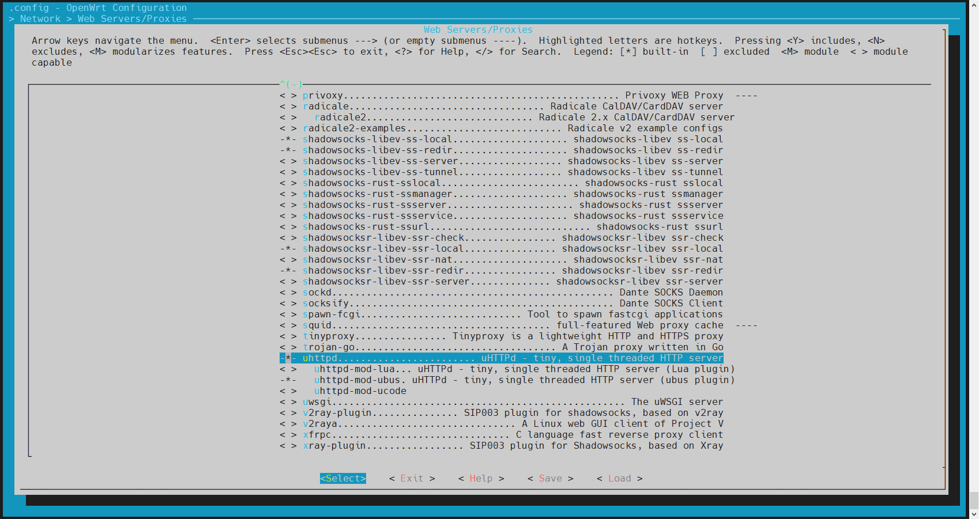Select the uhttpd-mod-ucode entry

[360, 391]
